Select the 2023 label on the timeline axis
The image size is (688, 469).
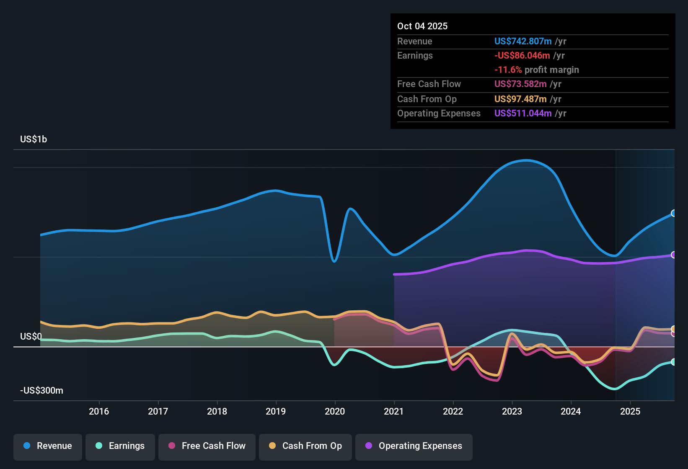click(512, 412)
